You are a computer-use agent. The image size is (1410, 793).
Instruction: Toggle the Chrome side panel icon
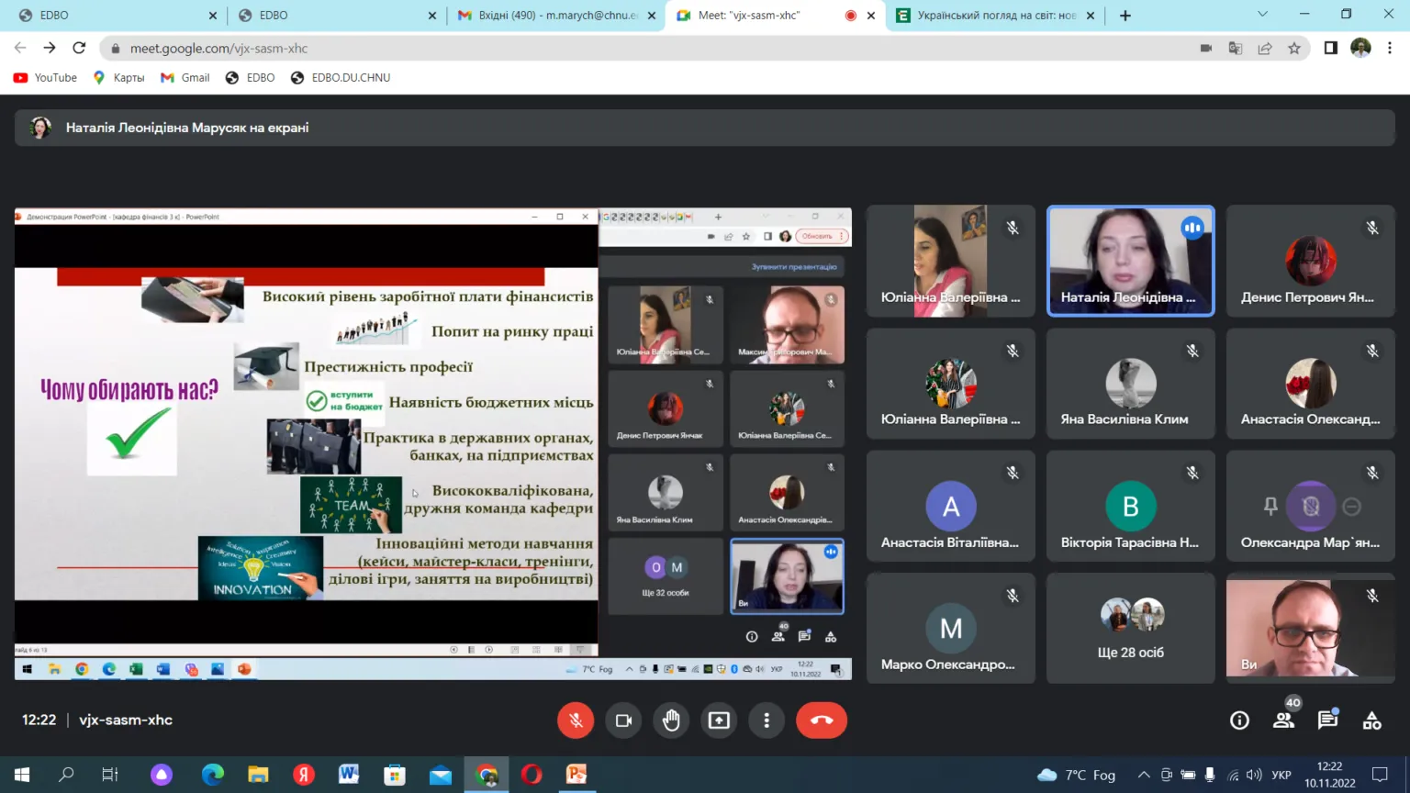pyautogui.click(x=1331, y=48)
